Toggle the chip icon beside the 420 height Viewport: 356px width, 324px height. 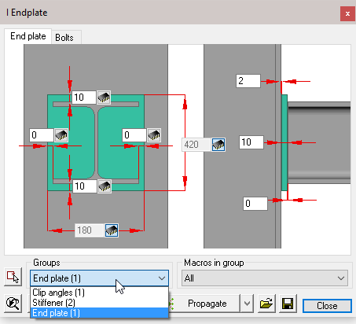click(x=218, y=145)
